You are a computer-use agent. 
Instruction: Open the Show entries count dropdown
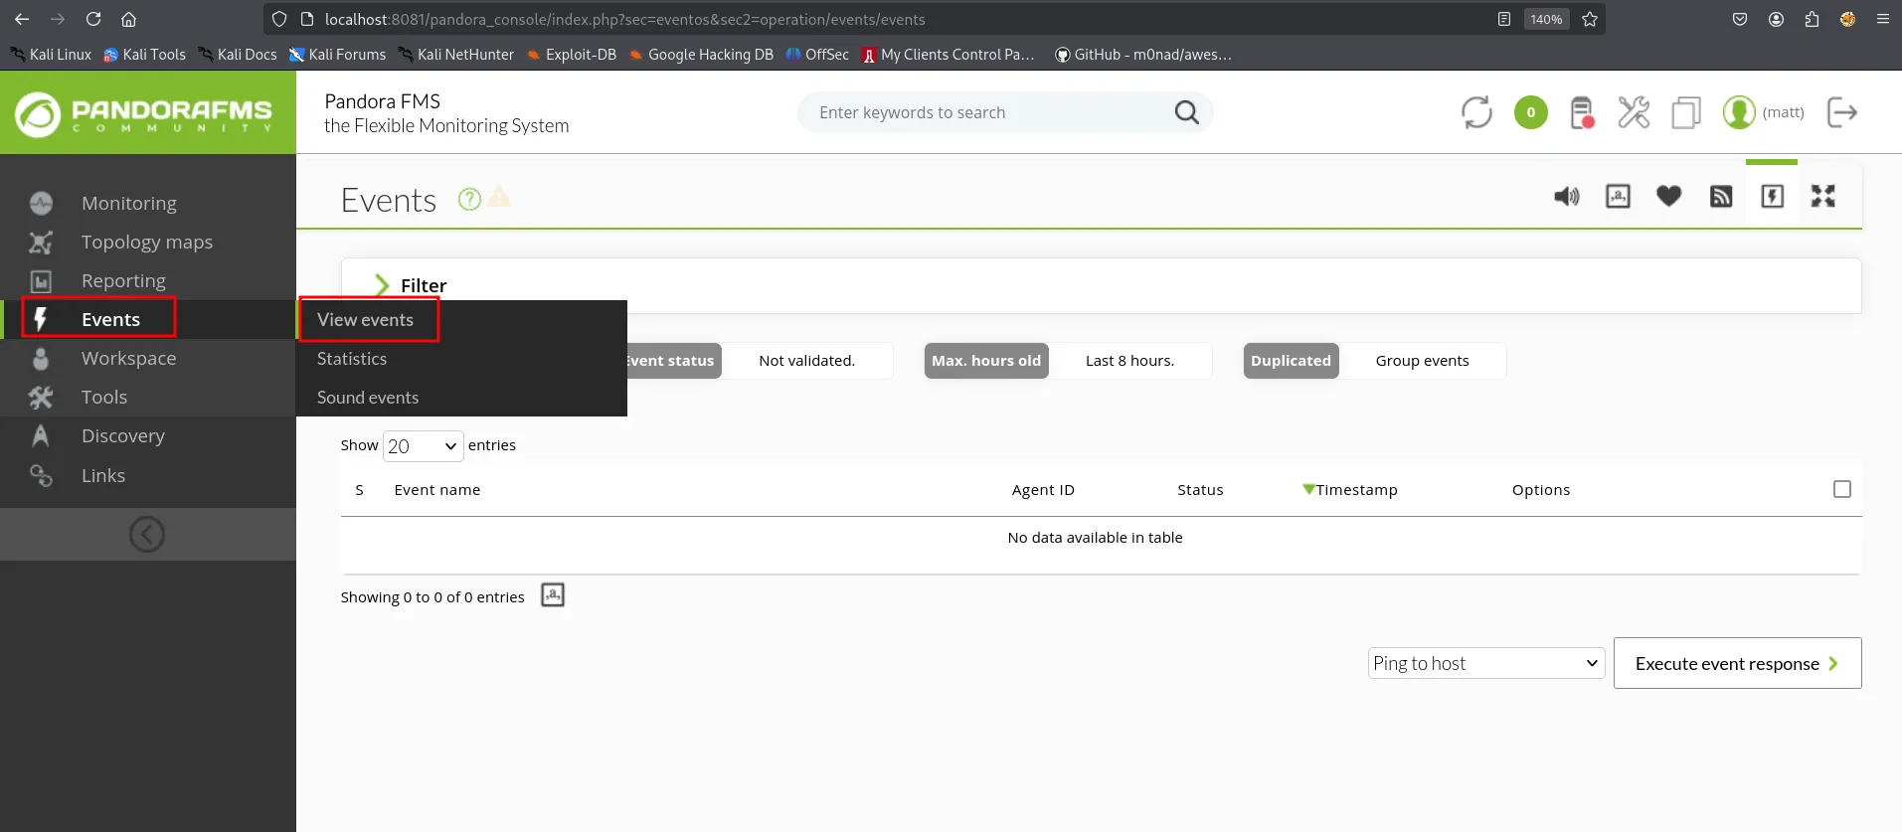pyautogui.click(x=424, y=446)
